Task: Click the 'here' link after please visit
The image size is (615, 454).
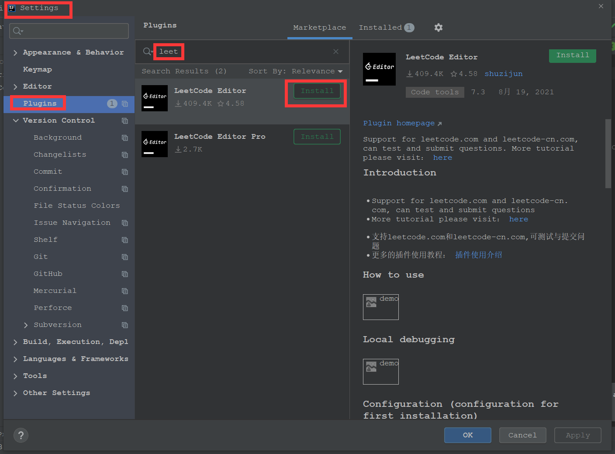Action: (443, 158)
